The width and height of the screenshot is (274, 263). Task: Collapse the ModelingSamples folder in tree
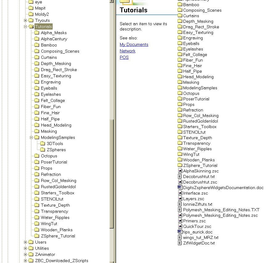(31, 138)
